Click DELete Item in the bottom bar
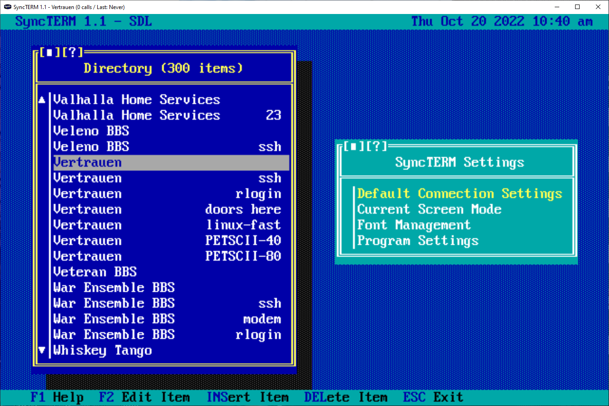Image resolution: width=609 pixels, height=406 pixels. [345, 397]
